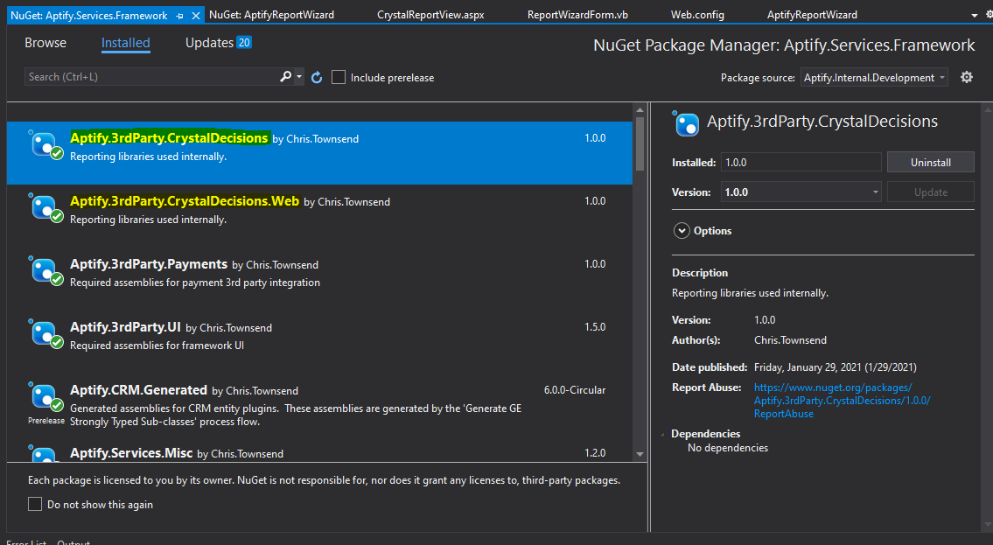Screen dimensions: 993x545
Task: Check the Do not show this again box
Action: (34, 504)
